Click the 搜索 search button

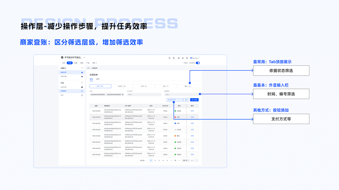195,99
